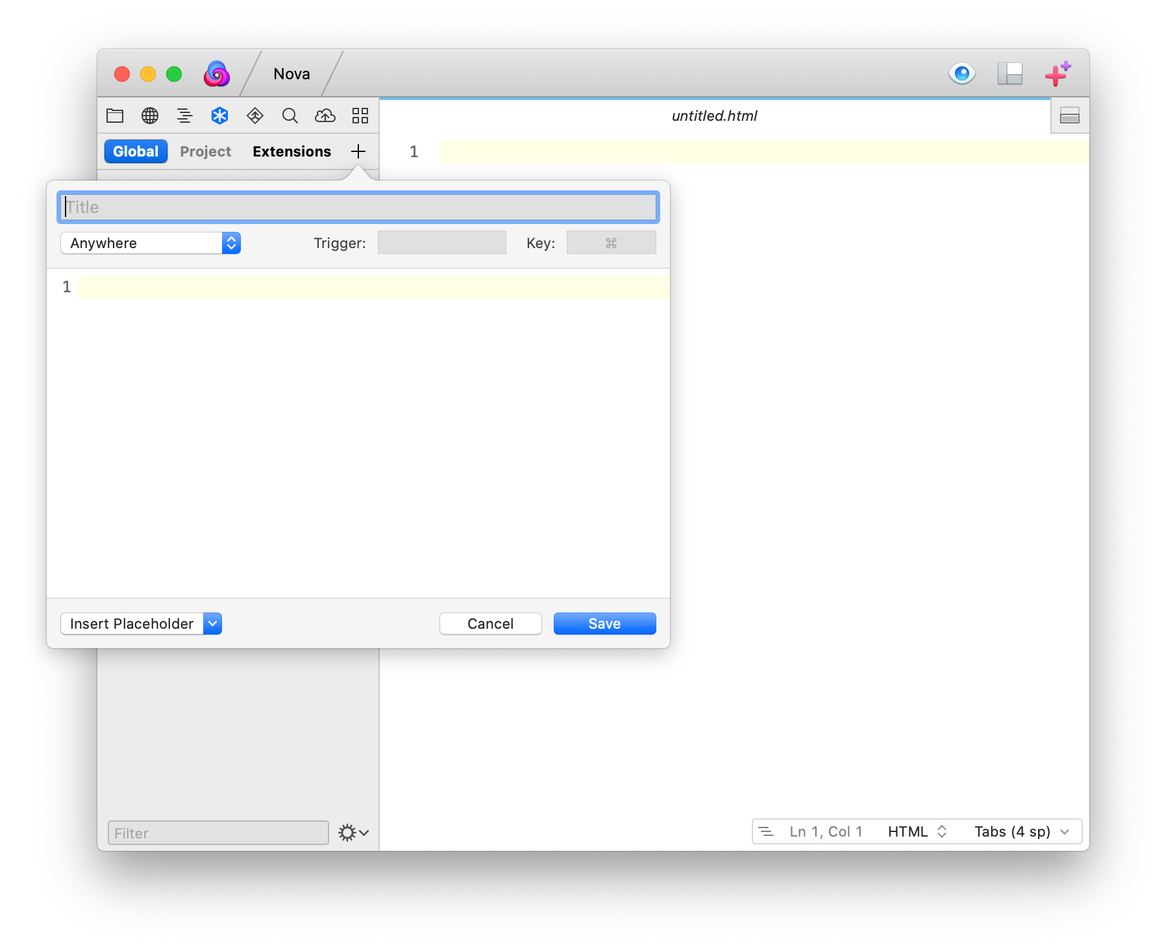Switch to the Extensions clips tab

292,151
